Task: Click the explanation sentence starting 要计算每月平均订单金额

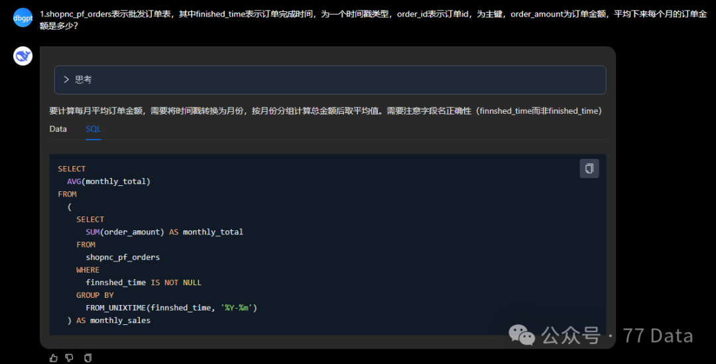Action: 326,111
